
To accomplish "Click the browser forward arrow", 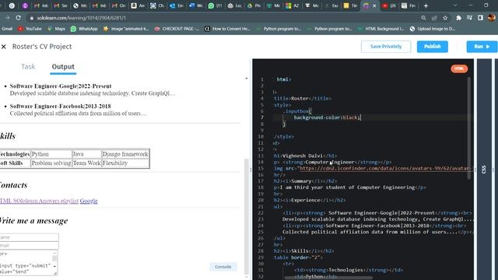I will (x=7, y=18).
